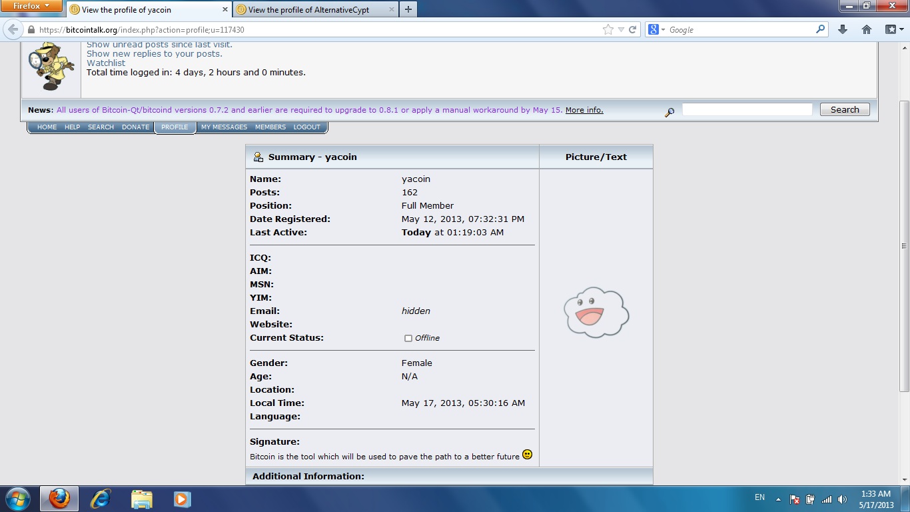The width and height of the screenshot is (910, 512).
Task: Open Action Center flag tray icon
Action: pos(795,499)
